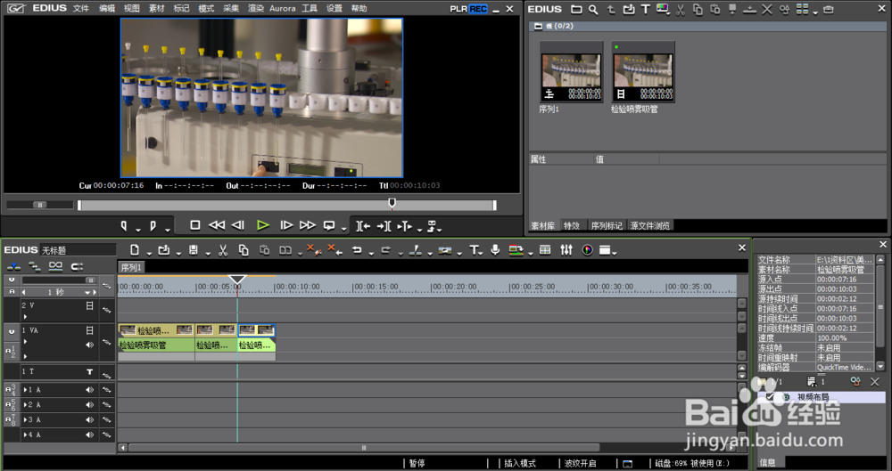Toggle video mute on track 2 V
This screenshot has width=892, height=471.
pos(89,305)
